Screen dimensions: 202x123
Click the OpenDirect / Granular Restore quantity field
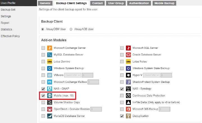click(x=96, y=109)
